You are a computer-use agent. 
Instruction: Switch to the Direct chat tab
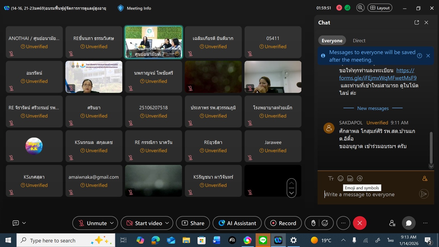(x=359, y=41)
